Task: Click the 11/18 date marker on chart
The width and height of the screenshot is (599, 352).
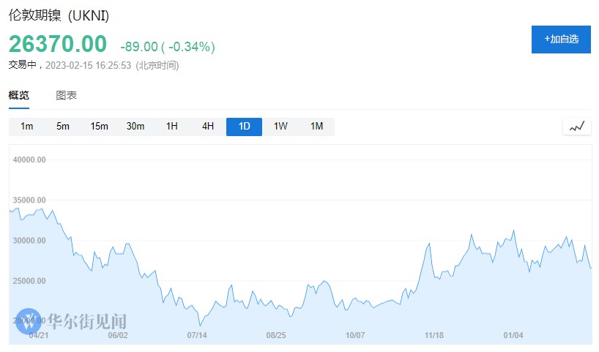Action: [x=434, y=336]
